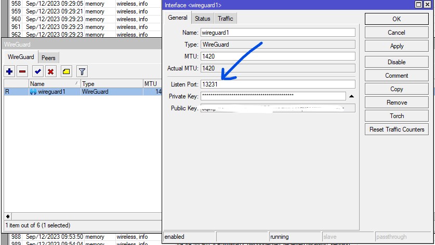Maximize the Interface wireguard1 dialog
Screen dimensions: 435x245
tap(418, 5)
